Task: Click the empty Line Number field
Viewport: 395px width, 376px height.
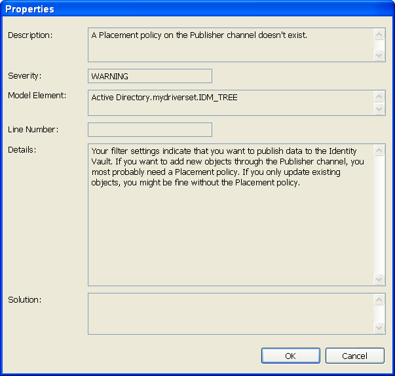Action: (x=150, y=130)
